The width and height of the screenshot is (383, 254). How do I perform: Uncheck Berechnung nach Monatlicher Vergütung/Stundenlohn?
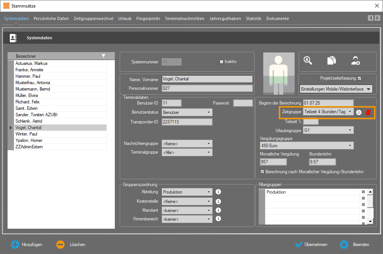(263, 172)
